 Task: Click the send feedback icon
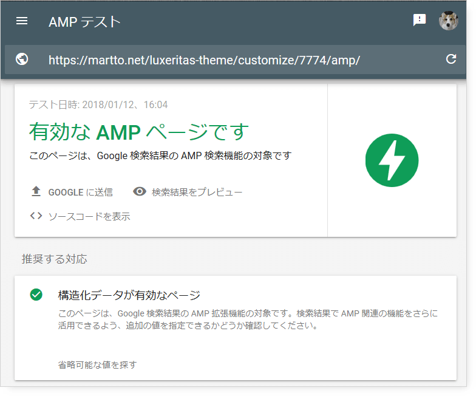pos(419,21)
